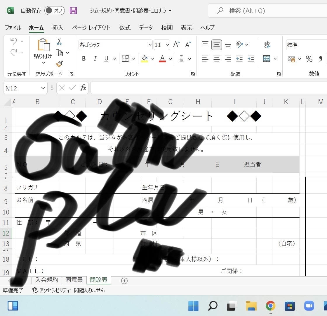Click the Redo arrow icon

[x=14, y=52]
